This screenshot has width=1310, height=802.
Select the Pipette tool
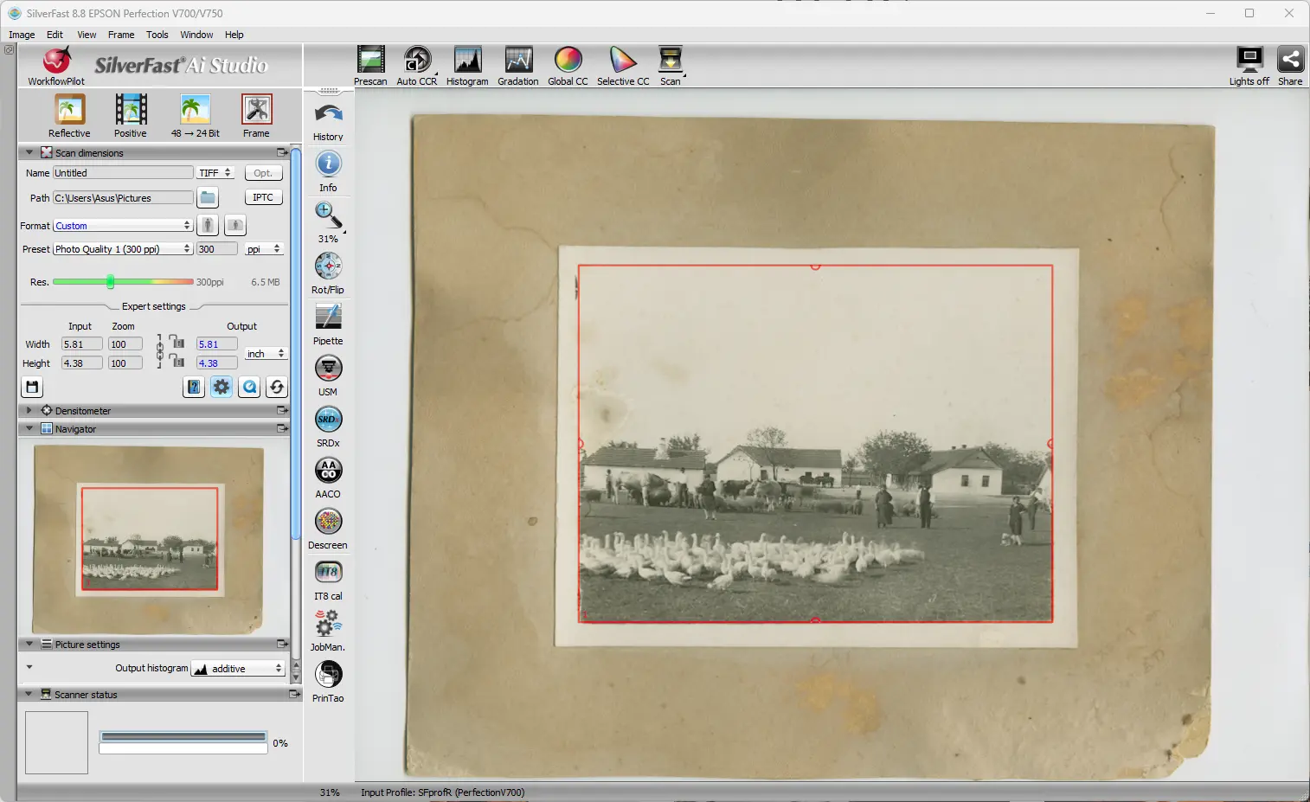pyautogui.click(x=328, y=317)
